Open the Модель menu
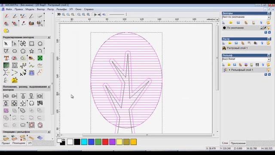Viewport: 275px width, 155px height. 30,9
